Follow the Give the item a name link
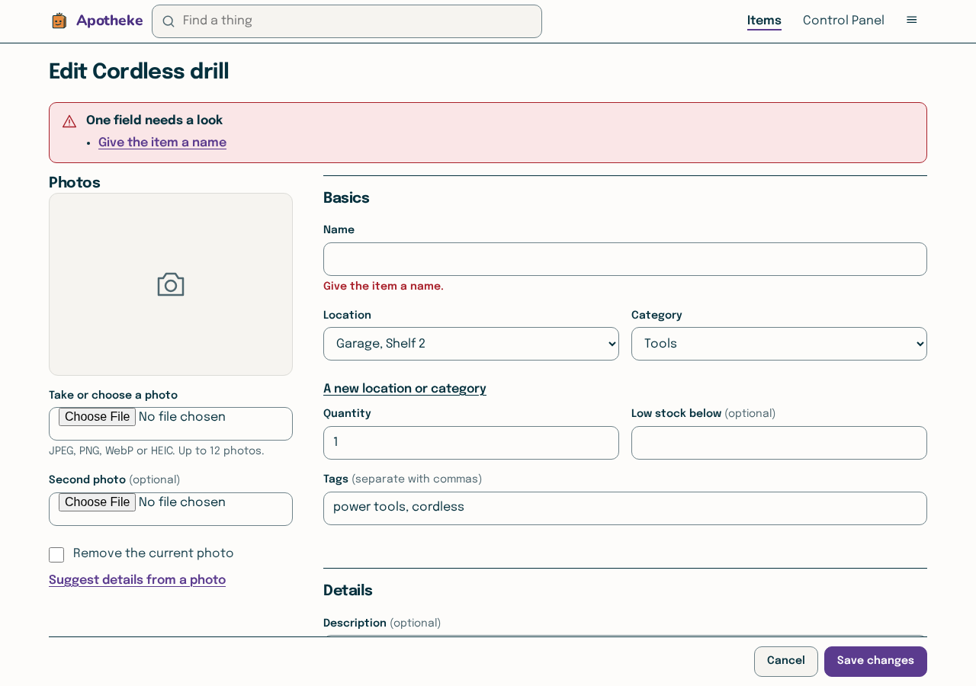Viewport: 976px width, 686px height. point(162,143)
